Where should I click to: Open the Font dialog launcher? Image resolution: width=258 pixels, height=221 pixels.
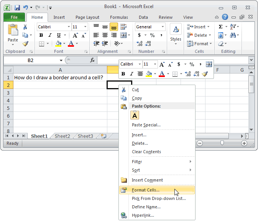[x=86, y=52]
